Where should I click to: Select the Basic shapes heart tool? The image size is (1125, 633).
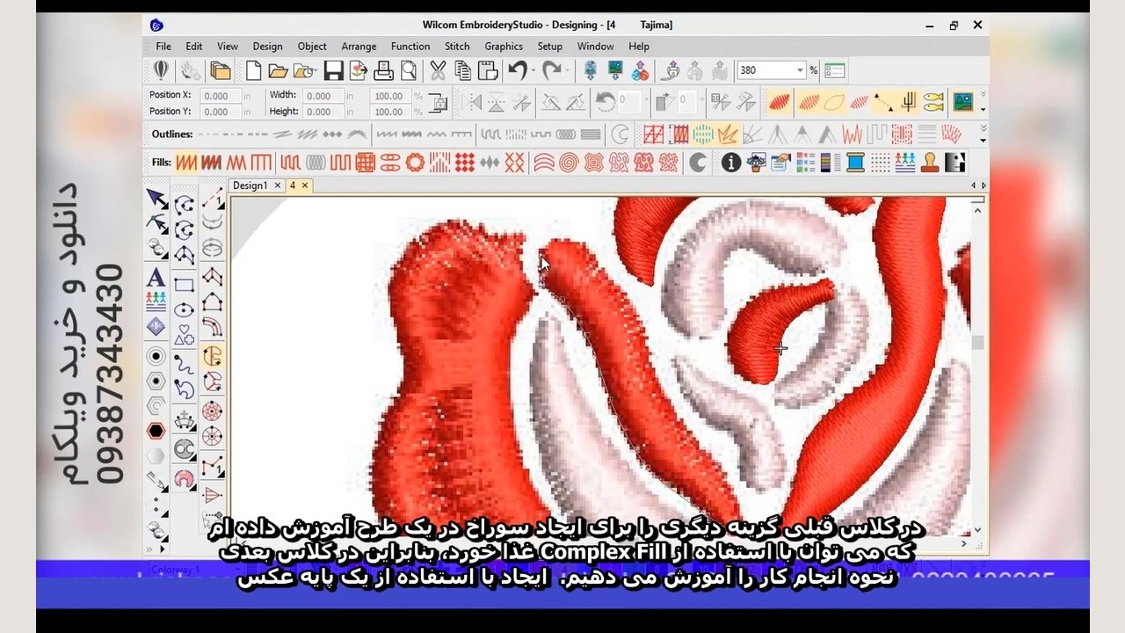click(184, 336)
